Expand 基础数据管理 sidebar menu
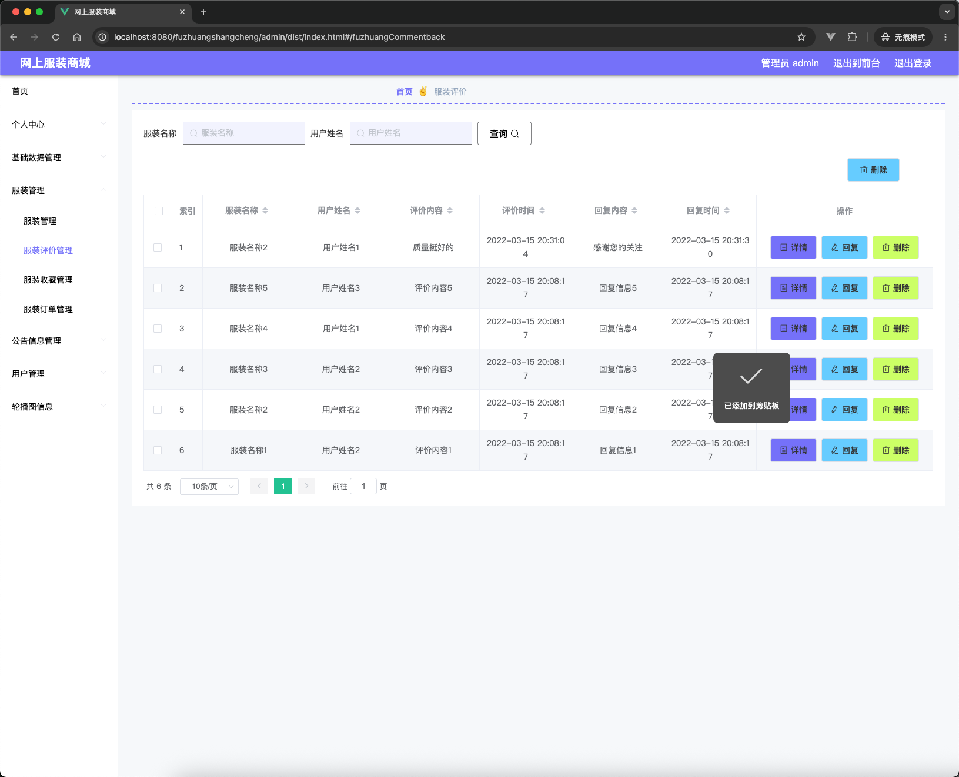Image resolution: width=959 pixels, height=777 pixels. click(x=59, y=158)
